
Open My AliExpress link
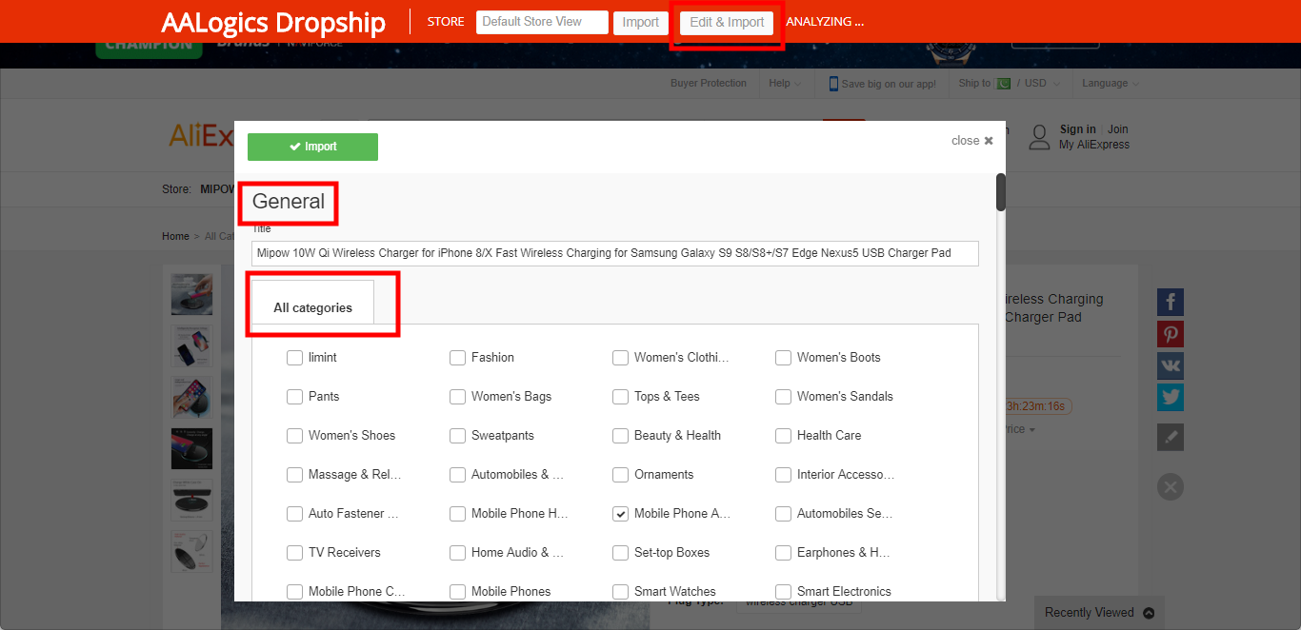pos(1094,145)
